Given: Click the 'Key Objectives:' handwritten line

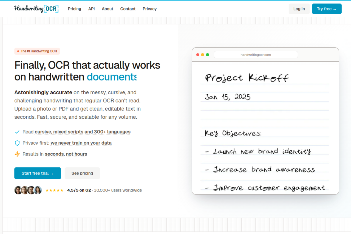Looking at the screenshot, I should (x=233, y=133).
